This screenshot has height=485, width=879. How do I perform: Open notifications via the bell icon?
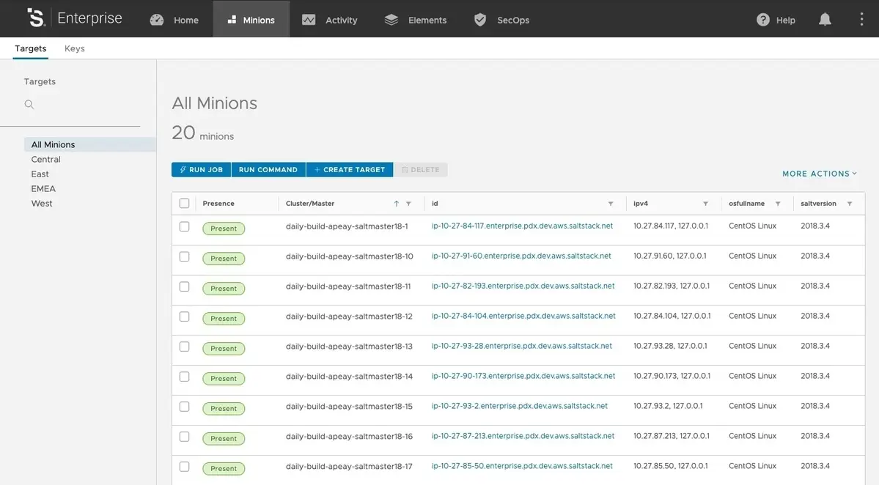coord(825,20)
